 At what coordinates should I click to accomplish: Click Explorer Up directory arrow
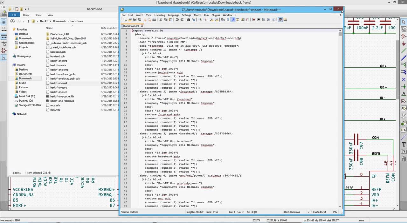(28, 21)
